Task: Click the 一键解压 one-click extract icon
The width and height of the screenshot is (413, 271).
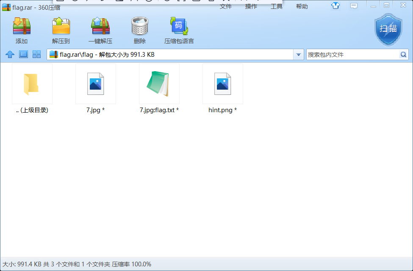Action: 100,26
